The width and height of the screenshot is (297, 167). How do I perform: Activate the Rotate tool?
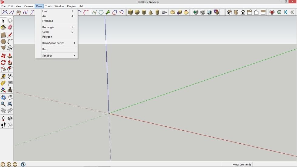click(x=3, y=62)
